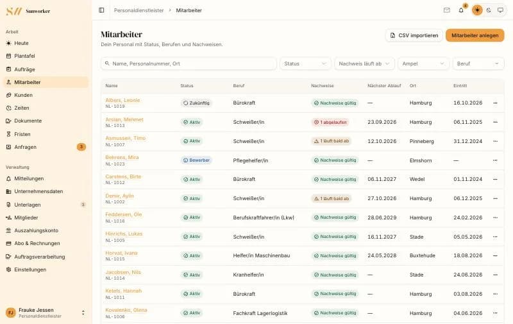The image size is (513, 324).
Task: Open the Beruf filter dropdown
Action: (x=478, y=64)
